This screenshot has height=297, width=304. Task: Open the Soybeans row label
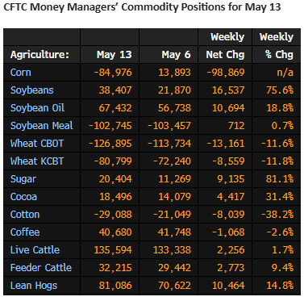pyautogui.click(x=31, y=90)
